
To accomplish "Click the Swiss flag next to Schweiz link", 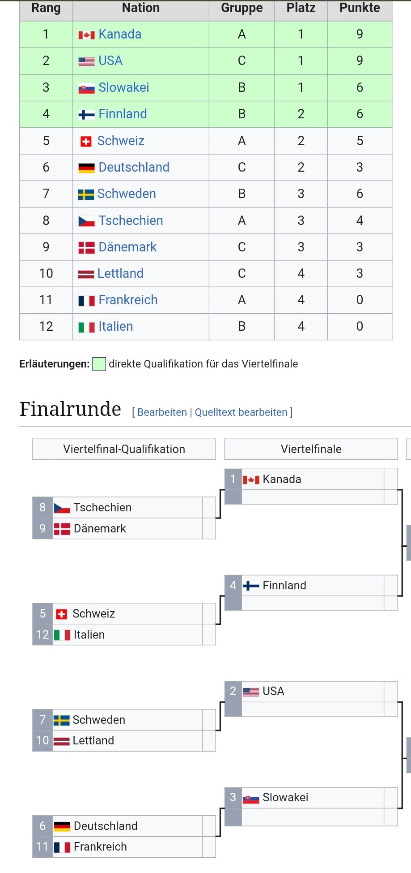I will pos(86,142).
